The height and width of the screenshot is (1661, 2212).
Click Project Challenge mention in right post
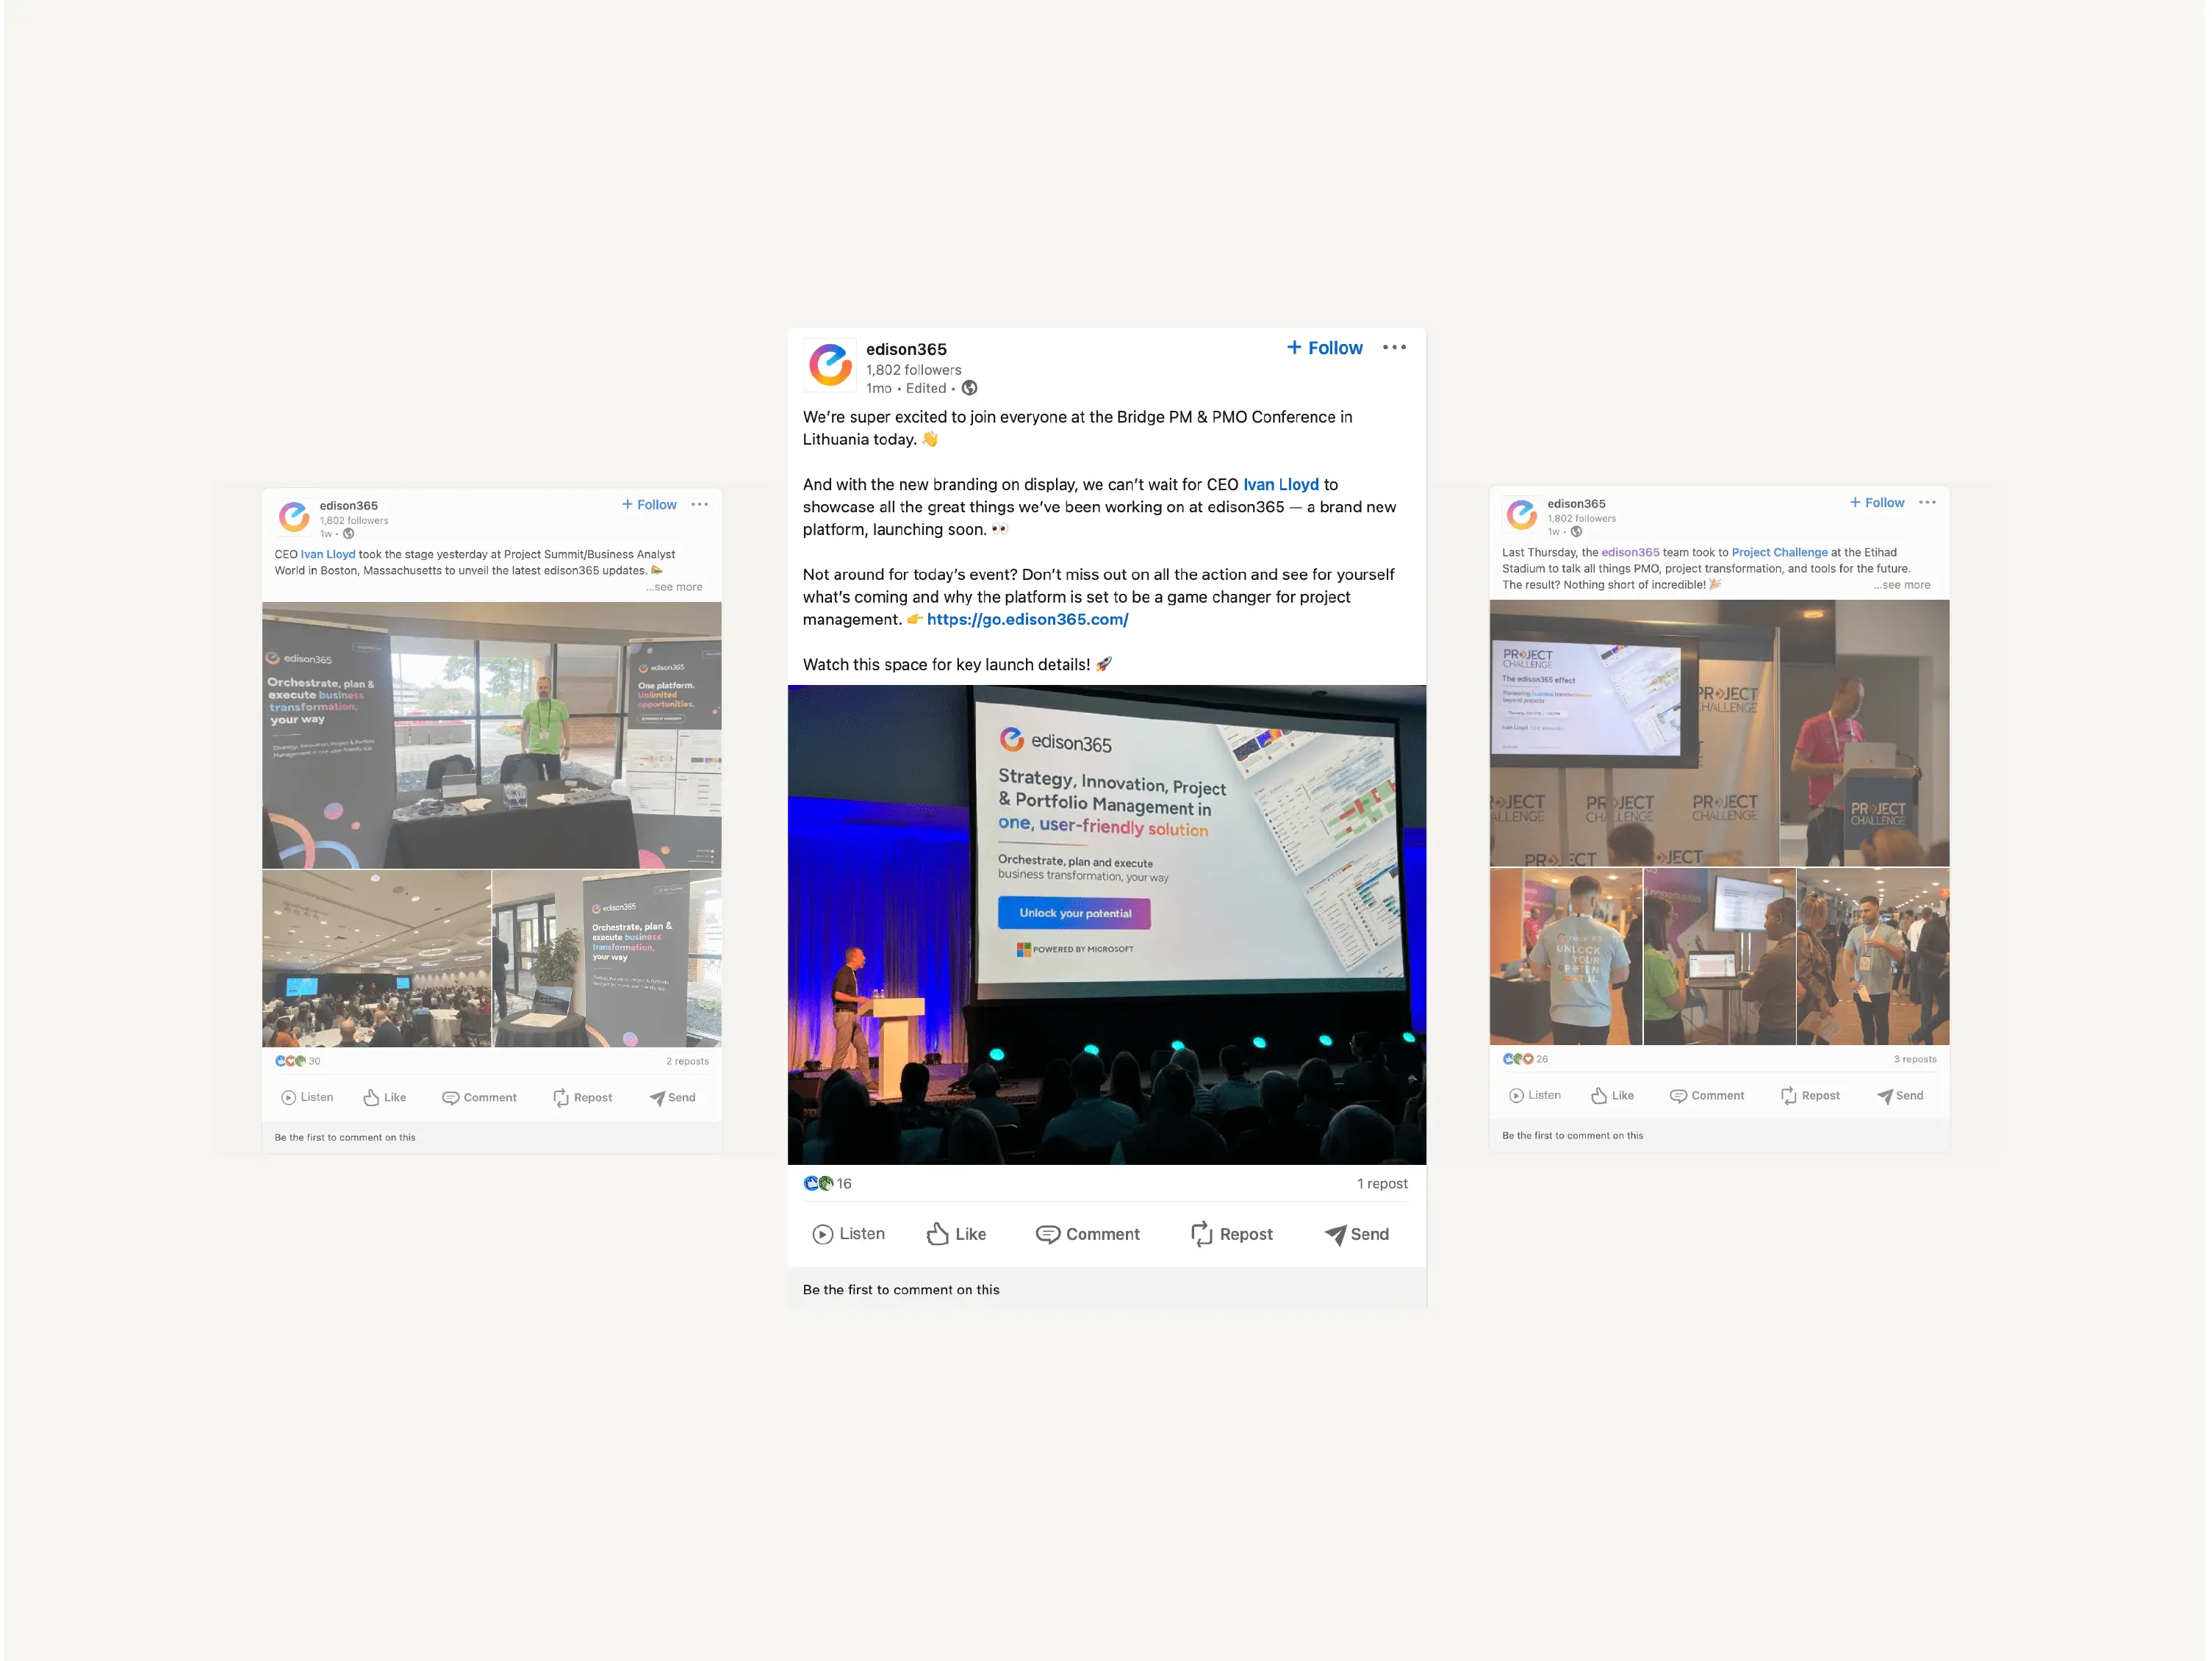point(1779,553)
